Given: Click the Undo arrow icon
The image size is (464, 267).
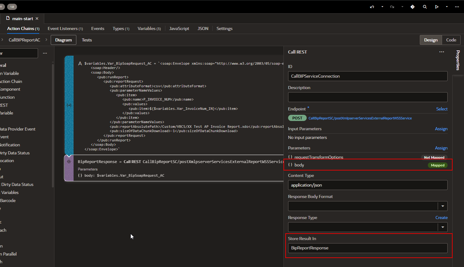Looking at the screenshot, I should tap(372, 7).
